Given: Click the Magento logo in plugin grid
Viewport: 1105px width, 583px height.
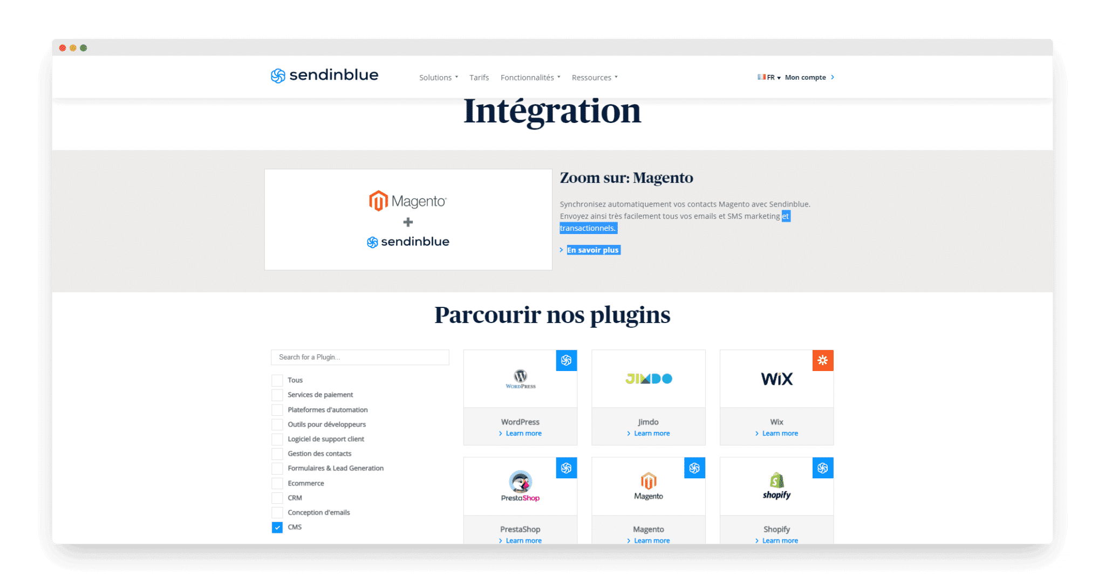Looking at the screenshot, I should [649, 486].
